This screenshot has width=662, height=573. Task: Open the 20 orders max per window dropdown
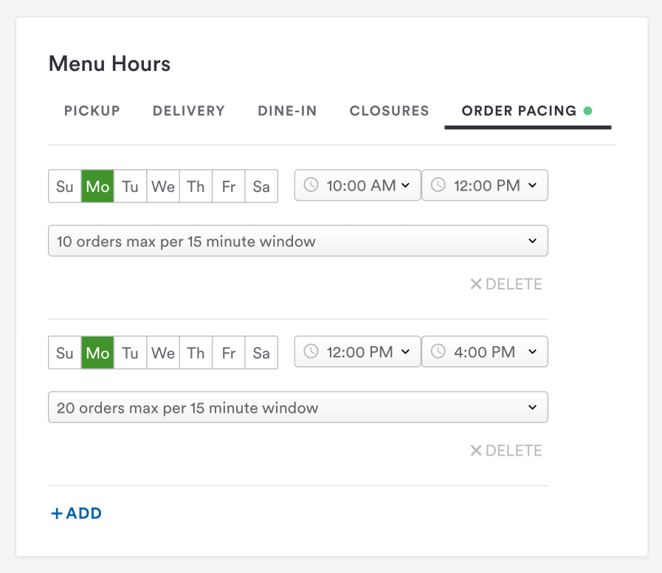tap(297, 408)
